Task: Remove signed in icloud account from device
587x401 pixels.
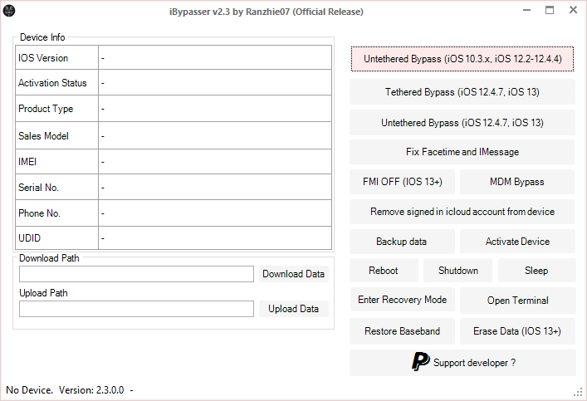Action: click(462, 212)
